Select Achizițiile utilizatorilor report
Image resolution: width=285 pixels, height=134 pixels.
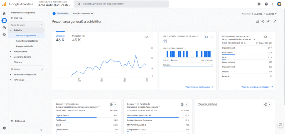point(27,41)
